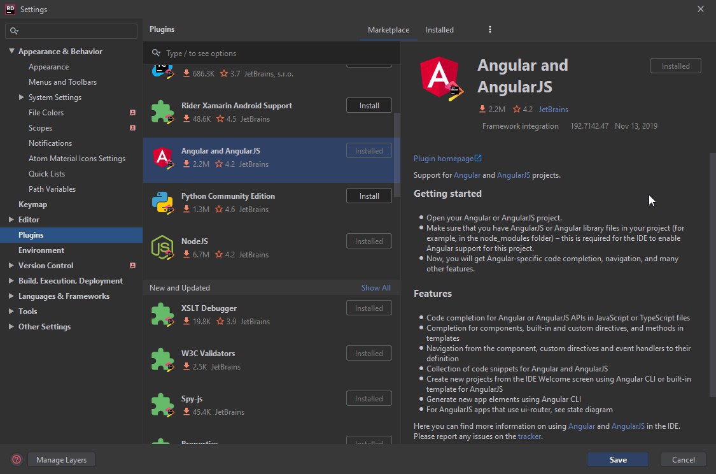This screenshot has height=474, width=716.
Task: Select the W3C Validators plugin title
Action: click(x=207, y=354)
